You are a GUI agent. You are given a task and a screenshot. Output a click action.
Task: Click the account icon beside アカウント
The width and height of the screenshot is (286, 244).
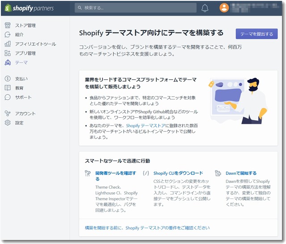click(x=8, y=113)
